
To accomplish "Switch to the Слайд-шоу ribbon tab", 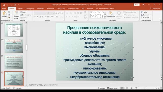I will (61, 8).
